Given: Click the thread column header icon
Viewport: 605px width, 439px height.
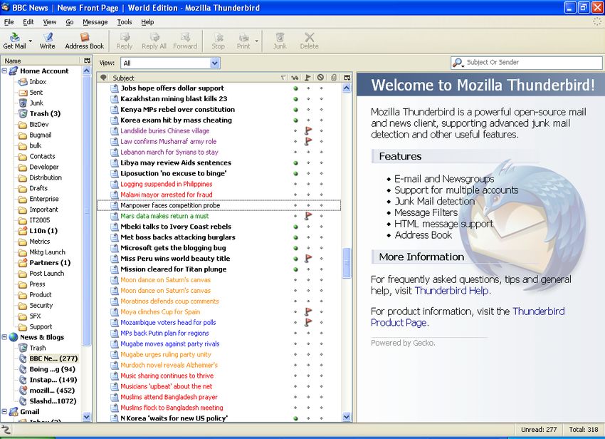Looking at the screenshot, I should tap(103, 78).
